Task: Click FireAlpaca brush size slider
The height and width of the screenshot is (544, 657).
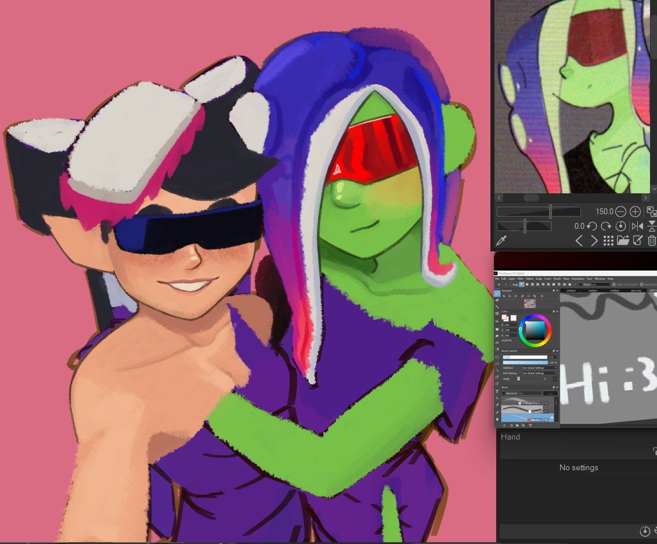Action: pos(525,357)
